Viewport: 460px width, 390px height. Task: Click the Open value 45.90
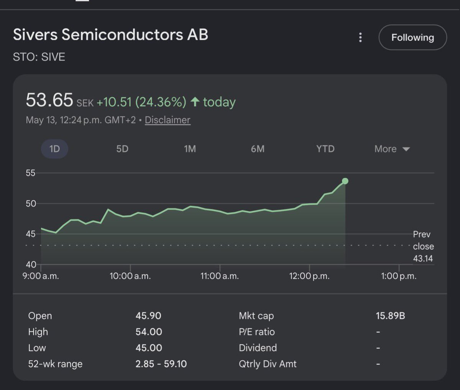148,316
